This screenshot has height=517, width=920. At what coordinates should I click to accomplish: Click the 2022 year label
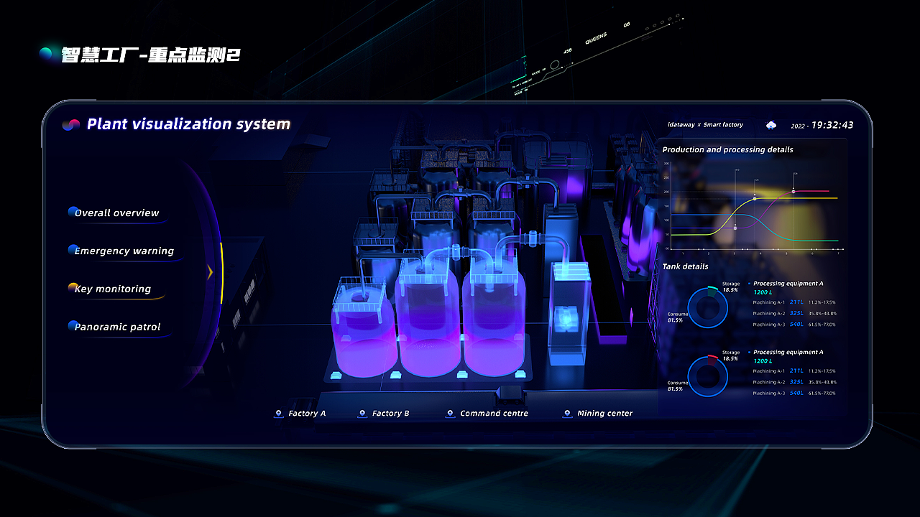tap(798, 126)
